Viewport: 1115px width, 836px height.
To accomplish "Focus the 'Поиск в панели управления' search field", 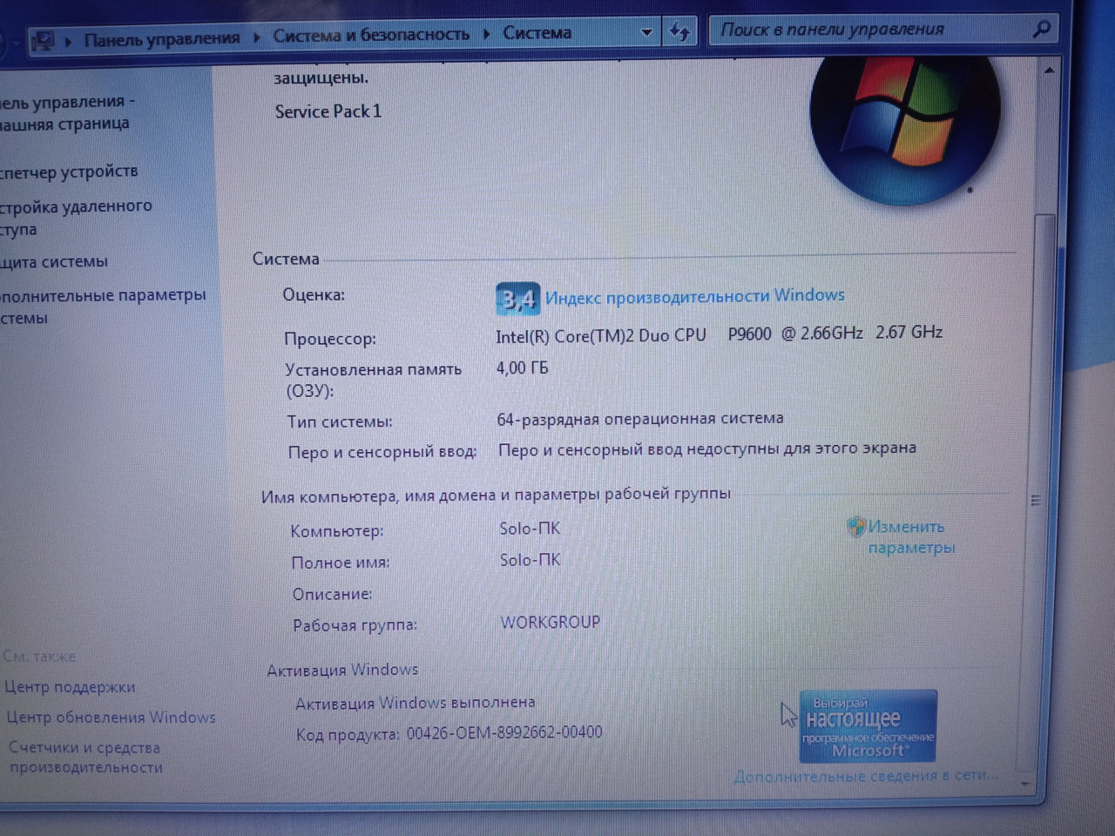I will coord(871,30).
